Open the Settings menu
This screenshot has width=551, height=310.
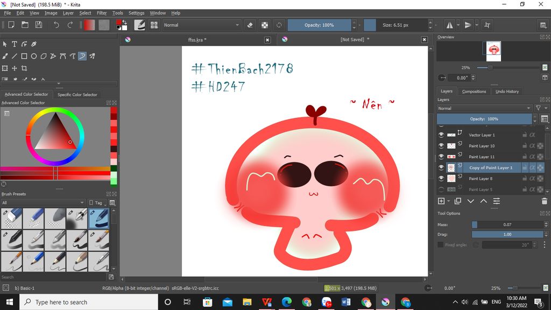point(136,13)
